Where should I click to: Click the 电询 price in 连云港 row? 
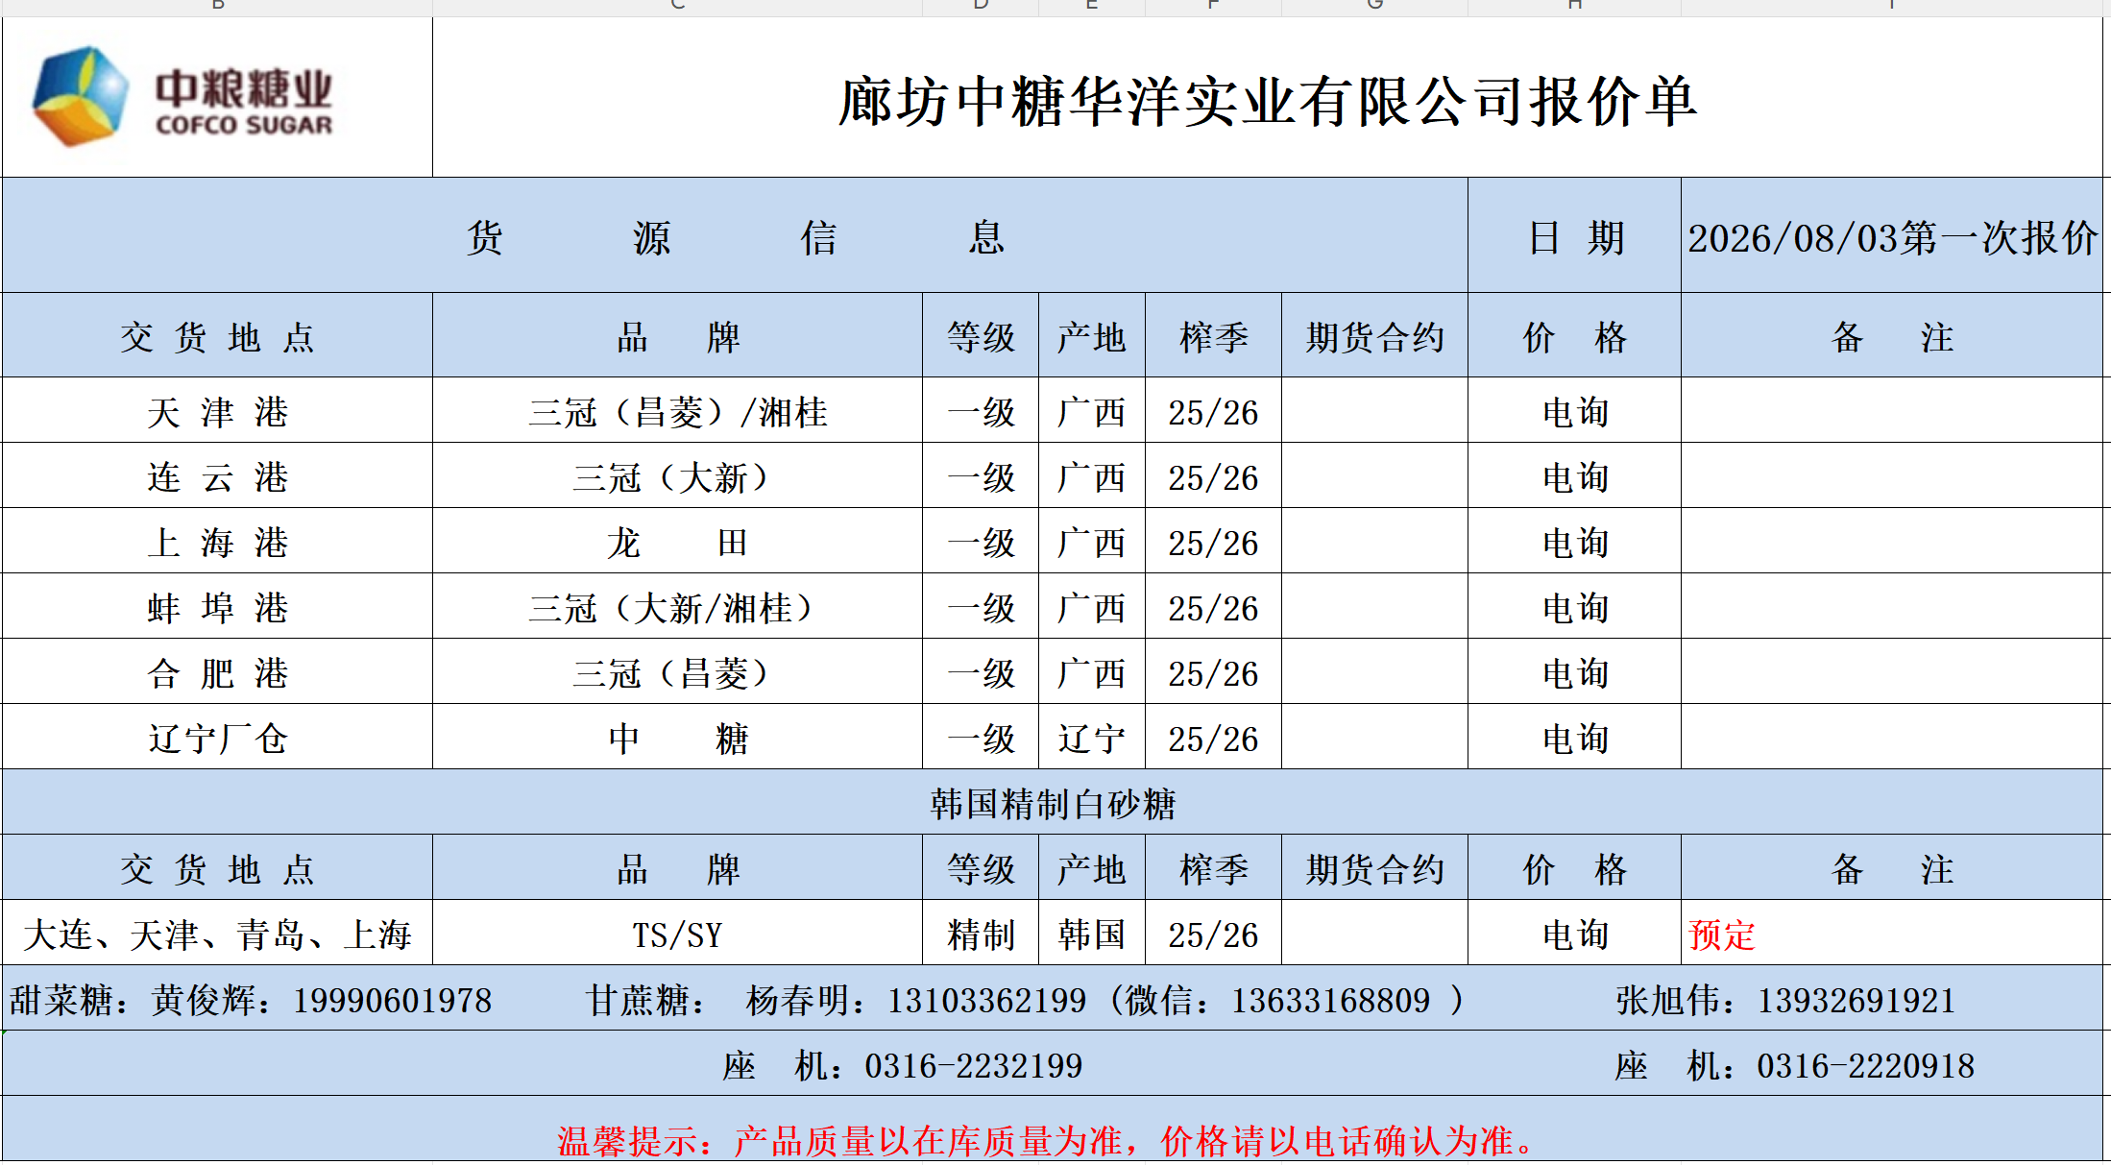point(1575,476)
